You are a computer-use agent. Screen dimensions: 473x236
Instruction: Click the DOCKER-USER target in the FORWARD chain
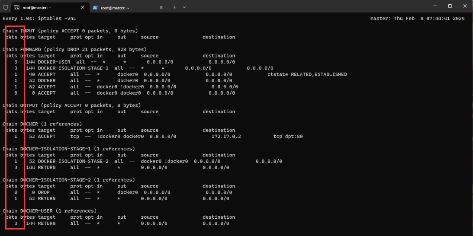point(54,62)
